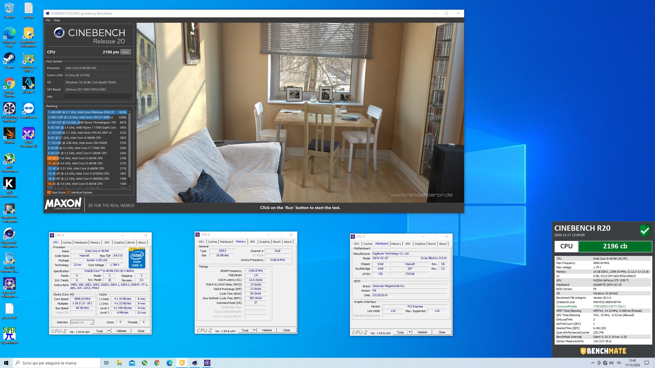The image size is (655, 368).
Task: Click Tools button in right CPU-Z window
Action: tap(400, 332)
